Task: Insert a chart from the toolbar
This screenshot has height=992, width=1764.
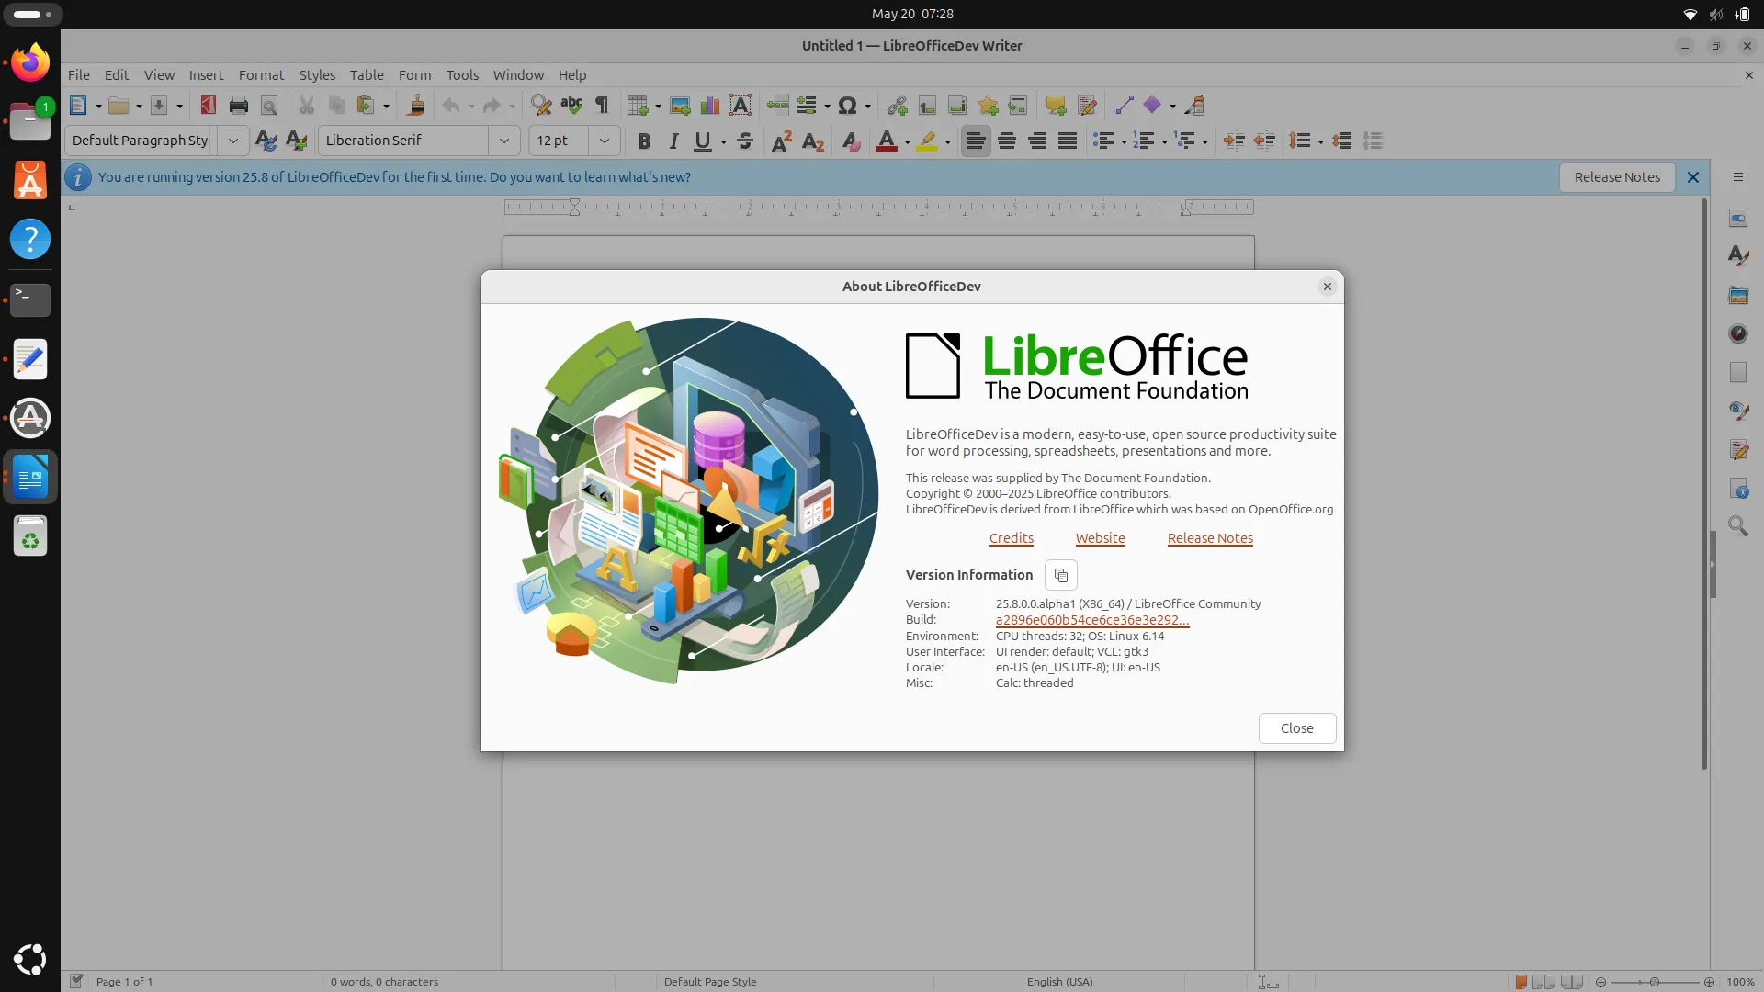Action: tap(709, 105)
